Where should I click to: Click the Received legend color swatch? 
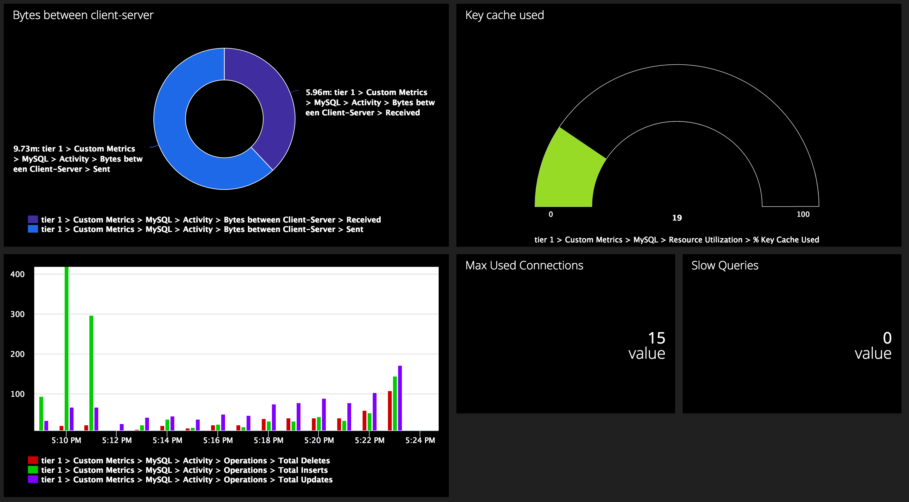[33, 219]
